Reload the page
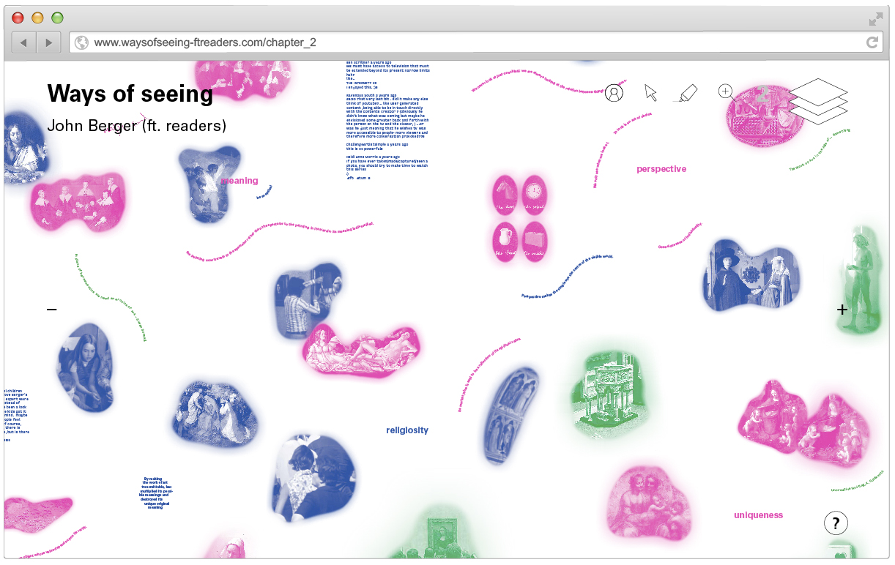The image size is (895, 565). click(x=872, y=42)
